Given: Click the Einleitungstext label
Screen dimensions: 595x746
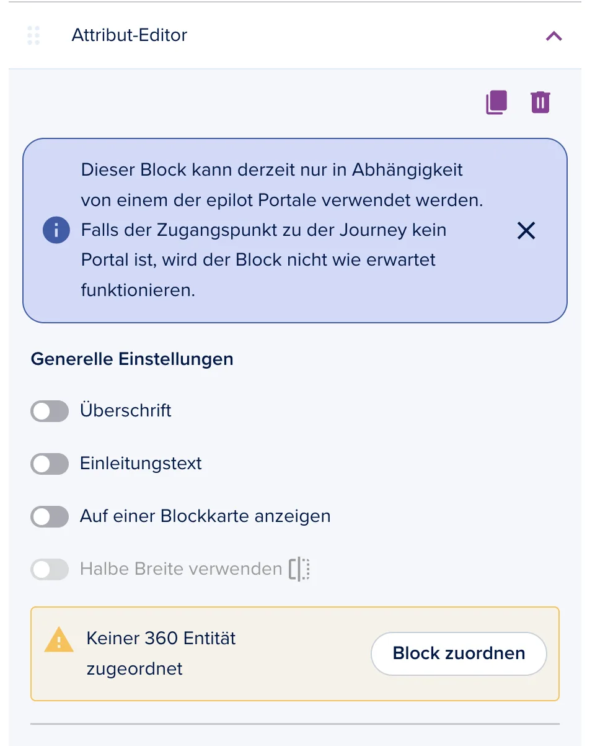Looking at the screenshot, I should click(x=141, y=464).
